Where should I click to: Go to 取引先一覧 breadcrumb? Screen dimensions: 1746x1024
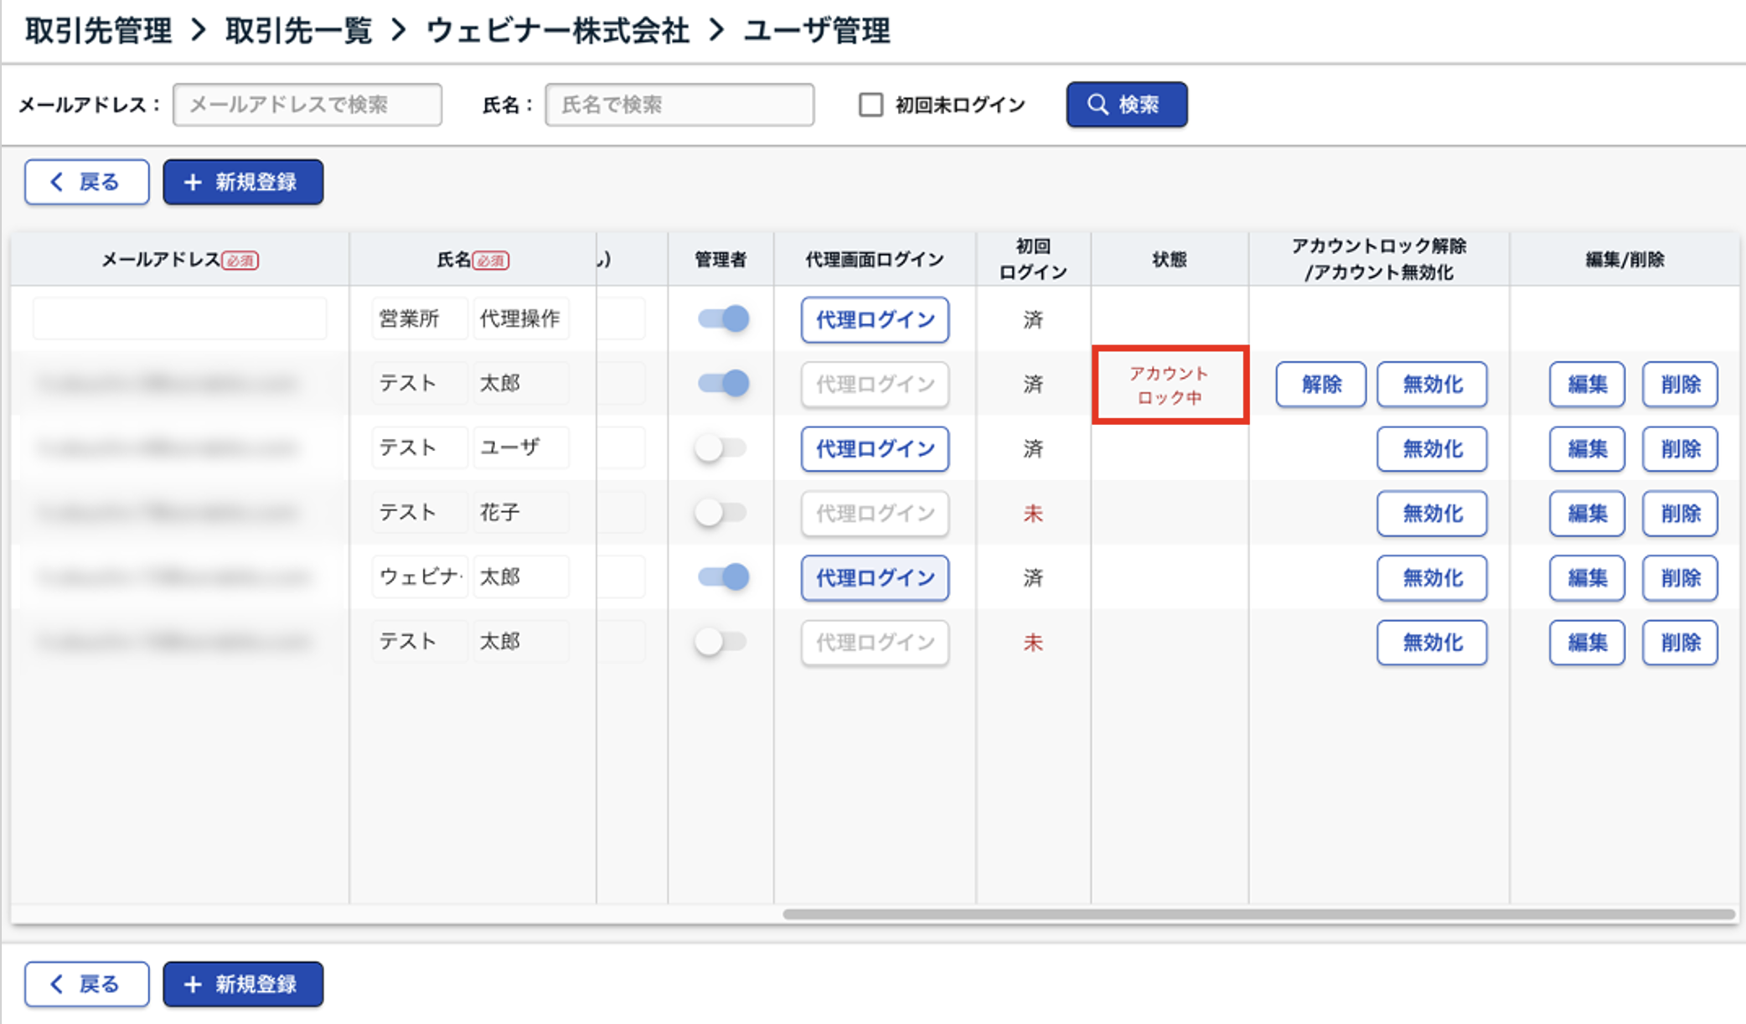[x=298, y=31]
